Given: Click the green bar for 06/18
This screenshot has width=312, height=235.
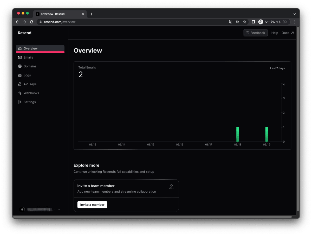Looking at the screenshot, I should 238,134.
